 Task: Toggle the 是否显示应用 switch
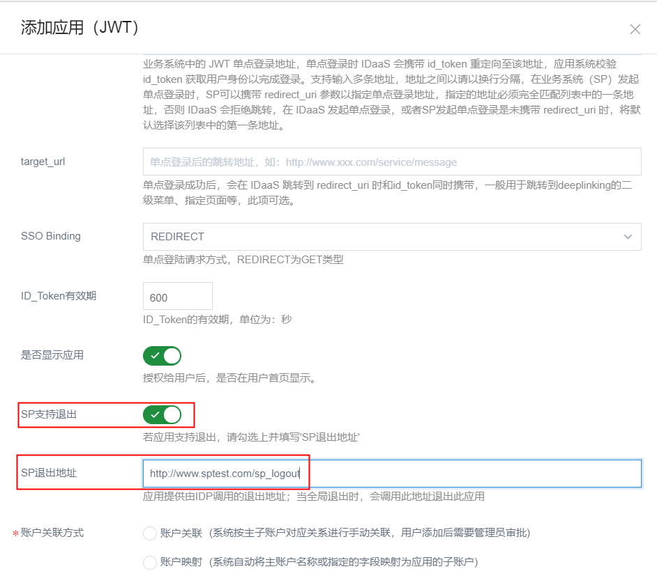click(x=162, y=356)
